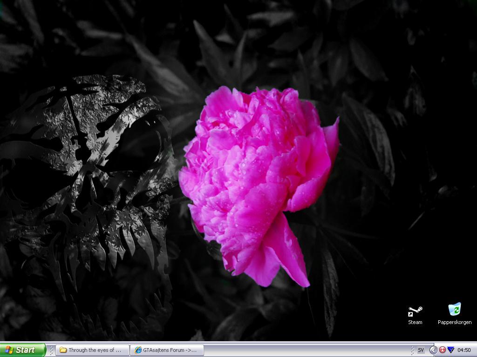Screen dimensions: 477x357
Task: Click the shortcut arrow overlay on Steam
Action: point(410,314)
